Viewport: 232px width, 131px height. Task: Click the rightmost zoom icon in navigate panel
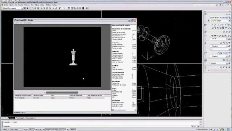pos(229,67)
